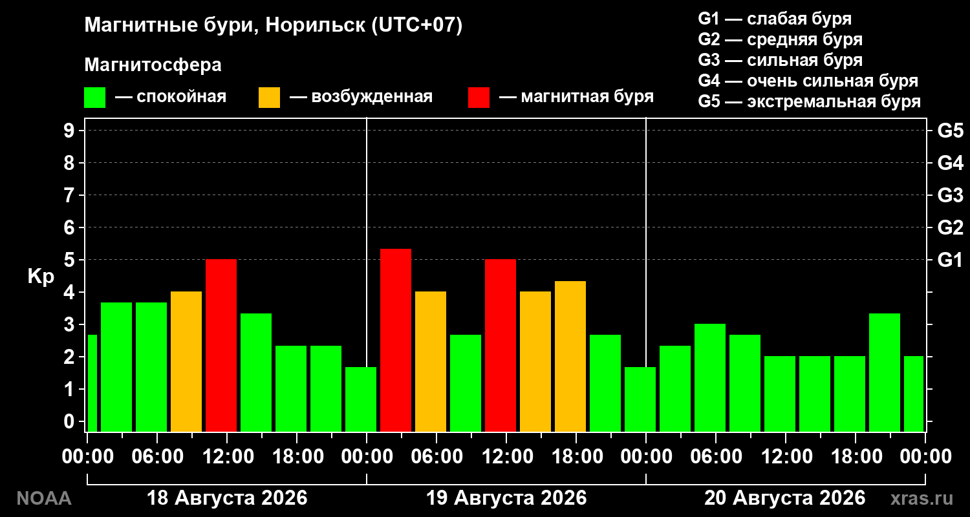Click the G2 label on the right axis
The width and height of the screenshot is (970, 517).
[x=950, y=227]
